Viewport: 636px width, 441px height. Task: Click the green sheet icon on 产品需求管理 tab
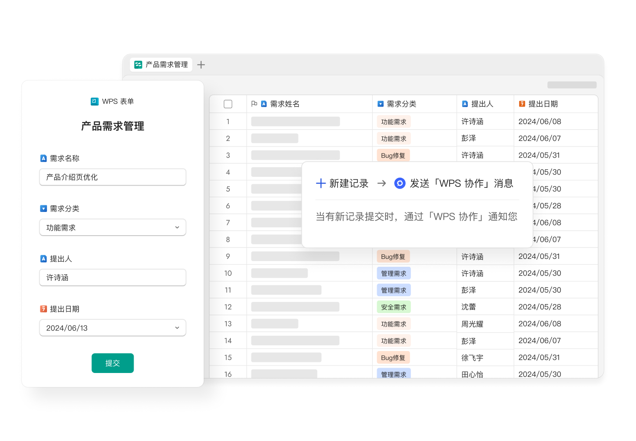click(138, 65)
